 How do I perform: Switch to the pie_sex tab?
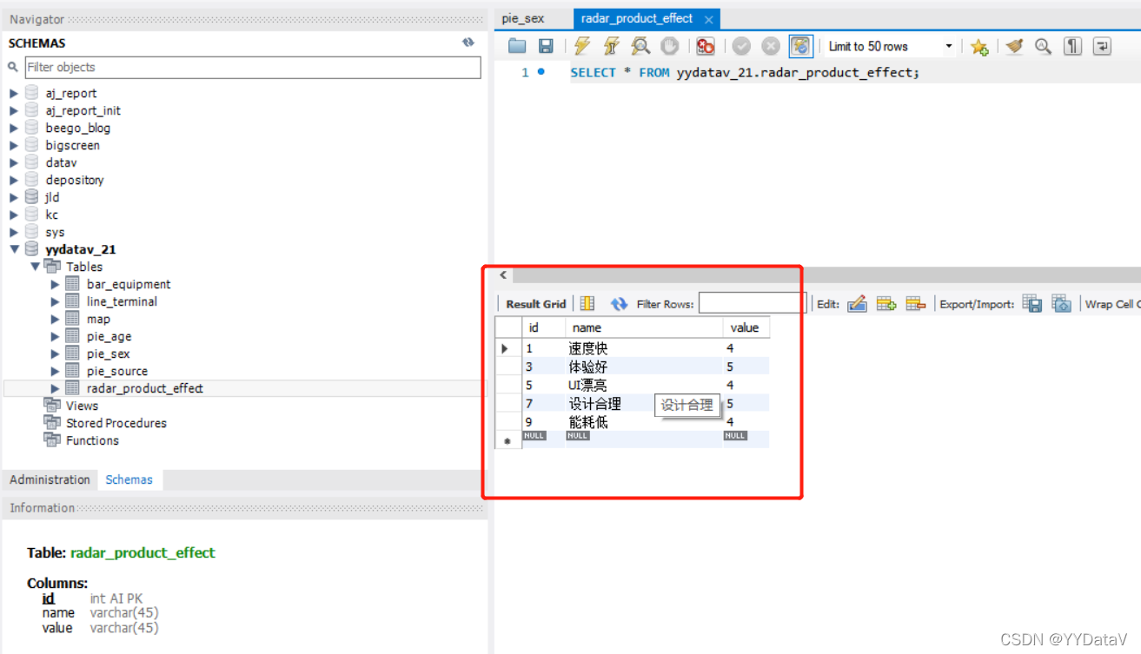click(522, 18)
